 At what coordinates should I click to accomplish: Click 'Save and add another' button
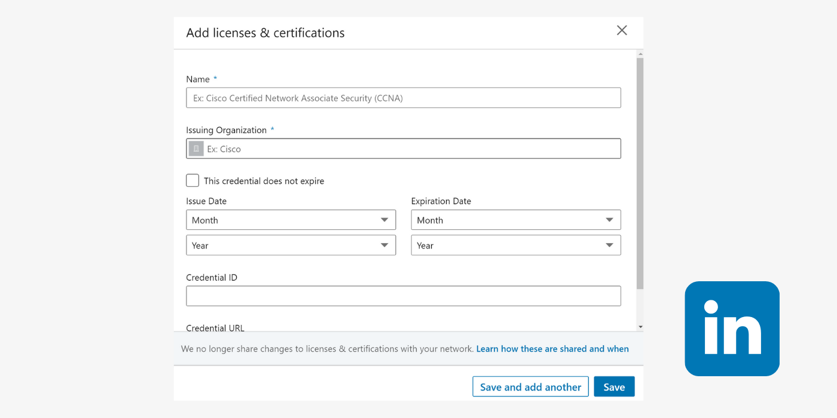[x=530, y=387]
